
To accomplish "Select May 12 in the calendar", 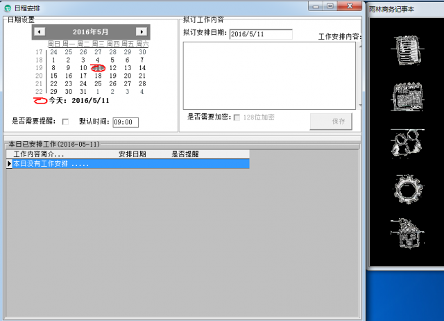I will coord(112,68).
